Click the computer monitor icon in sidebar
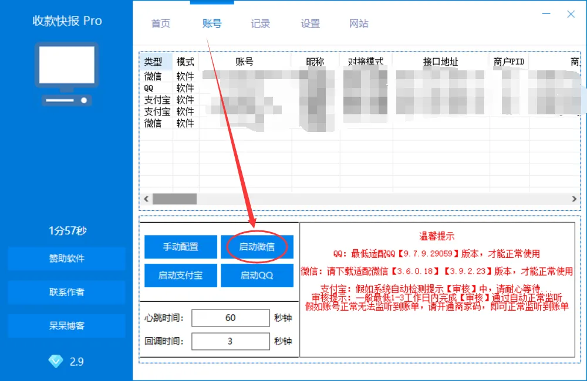Screen dimensions: 587x381 [x=67, y=73]
